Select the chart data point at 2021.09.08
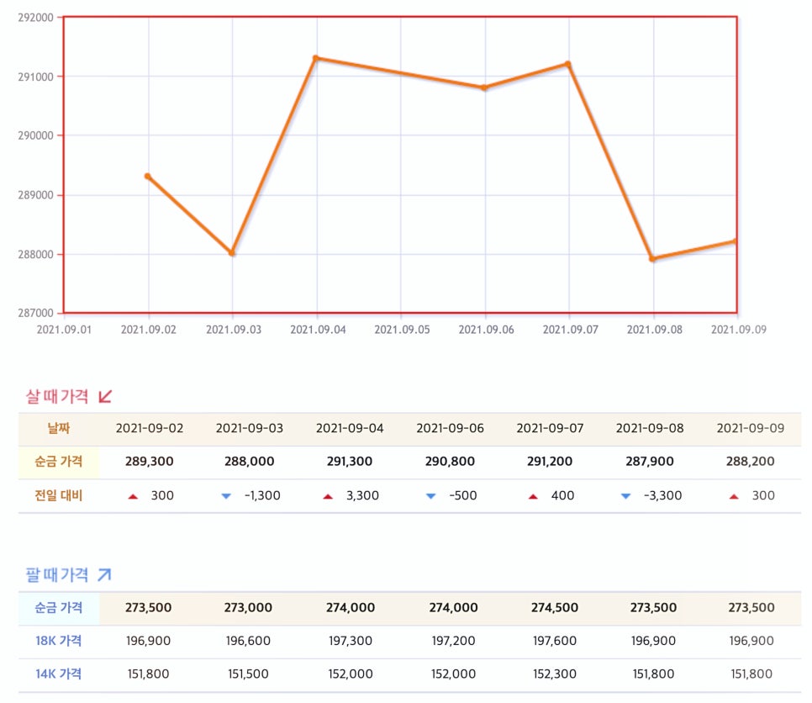This screenshot has height=703, width=812. [652, 259]
